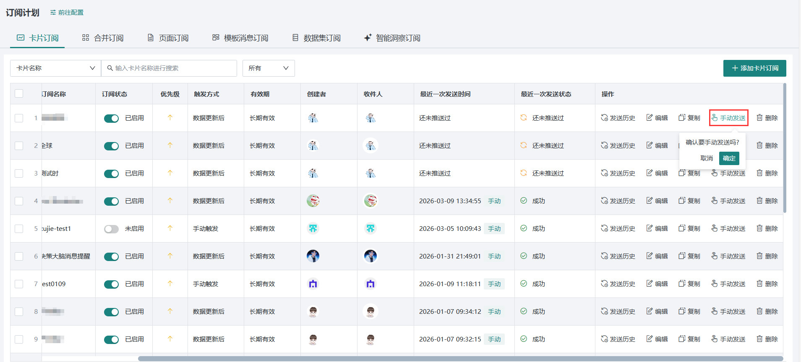The width and height of the screenshot is (801, 362).
Task: Enable the ujie-test1 subscription toggle
Action: [112, 229]
